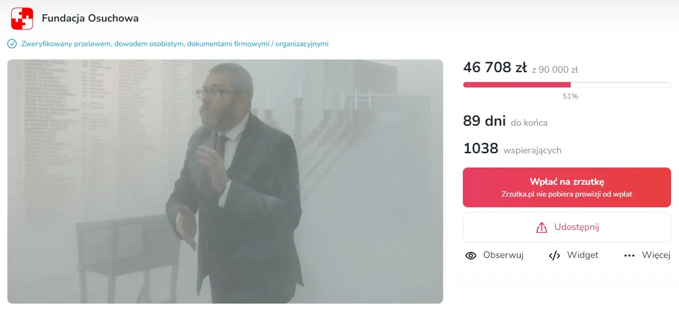Viewport: 679px width, 310px height.
Task: Toggle the Obserwuj eye icon
Action: [471, 255]
